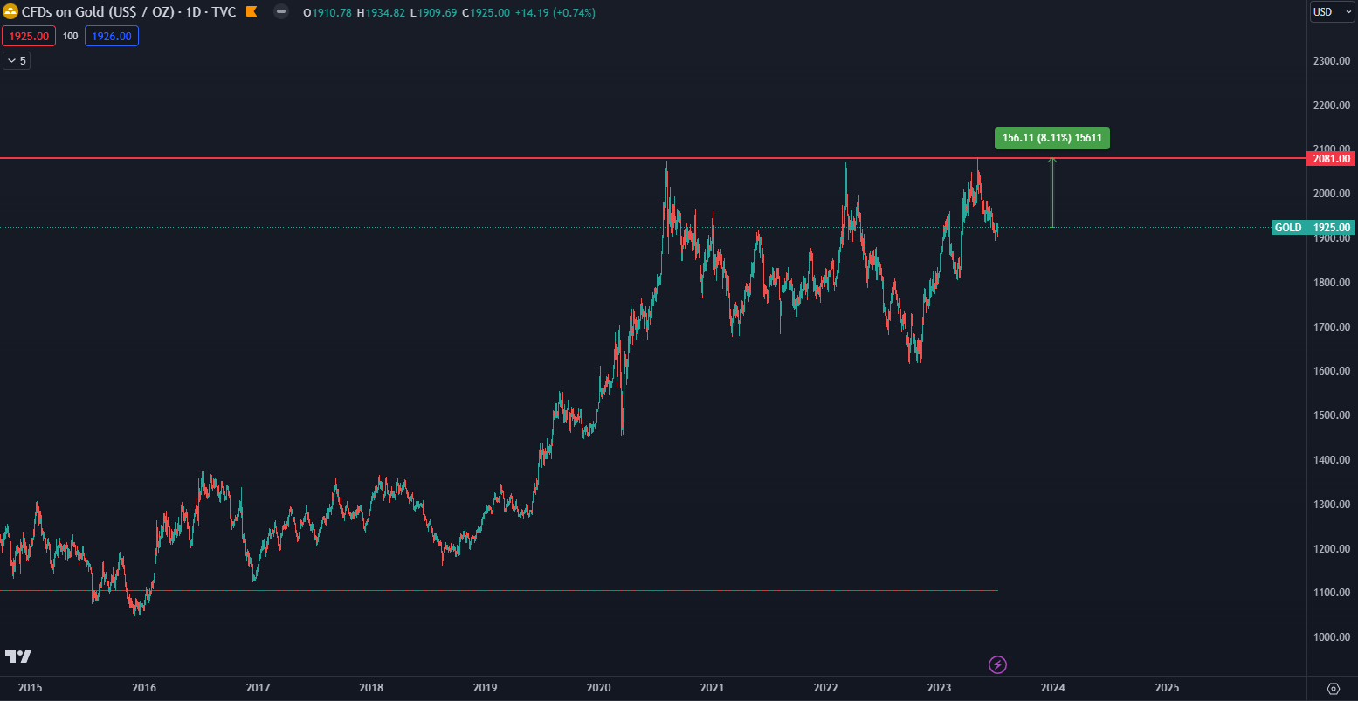Click the 1925.00 current price axis label
The image size is (1358, 701).
[x=1333, y=228]
